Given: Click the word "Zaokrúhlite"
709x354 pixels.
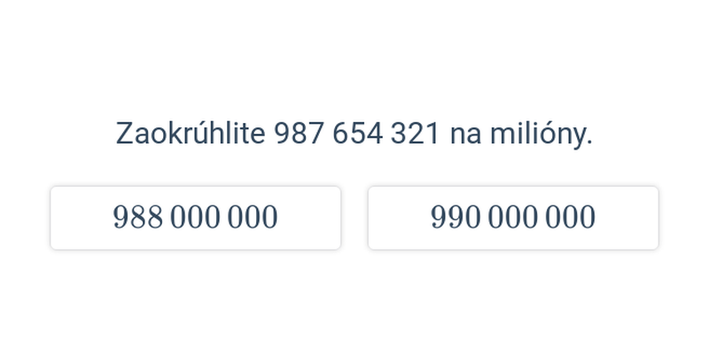Looking at the screenshot, I should click(191, 134).
